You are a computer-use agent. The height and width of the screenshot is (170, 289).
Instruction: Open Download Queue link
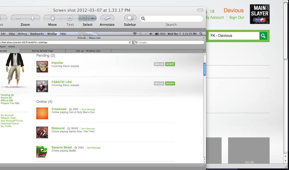[10, 123]
